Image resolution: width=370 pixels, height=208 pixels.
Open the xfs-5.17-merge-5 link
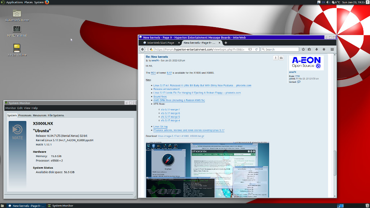171,117
